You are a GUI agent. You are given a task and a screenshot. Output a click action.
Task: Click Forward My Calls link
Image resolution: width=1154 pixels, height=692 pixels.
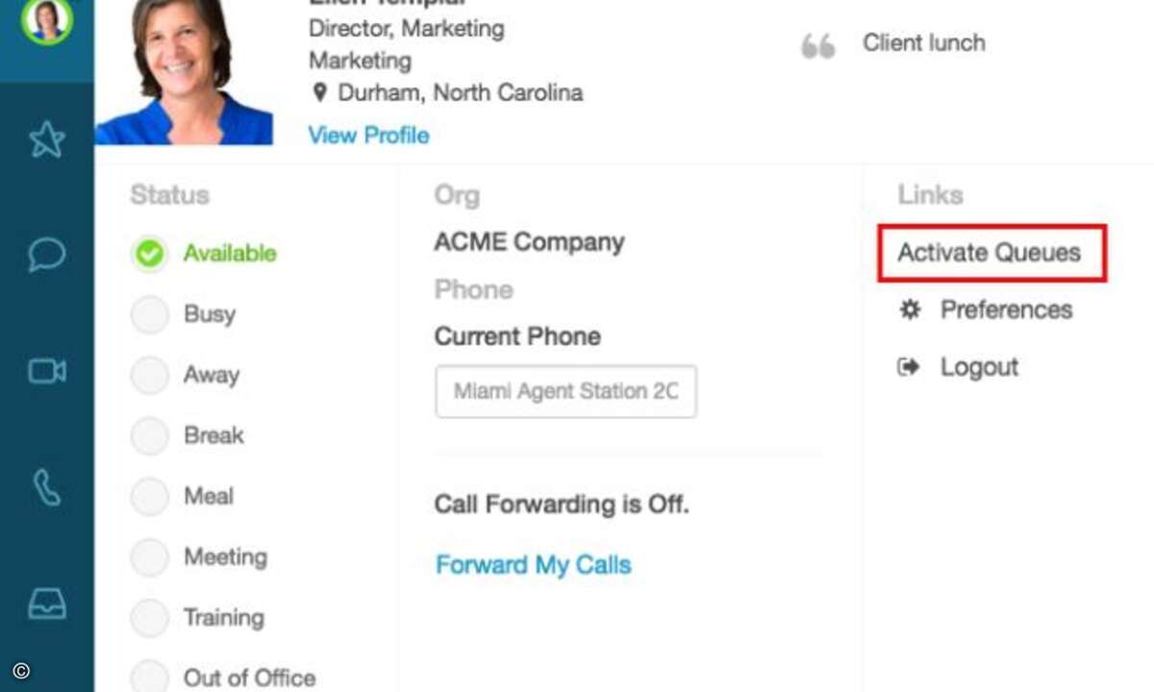click(x=533, y=564)
